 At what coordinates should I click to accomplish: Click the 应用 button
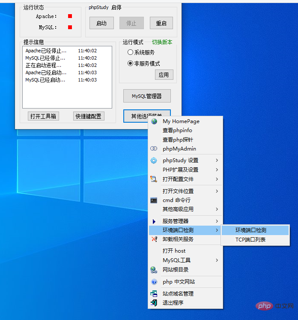pyautogui.click(x=164, y=75)
